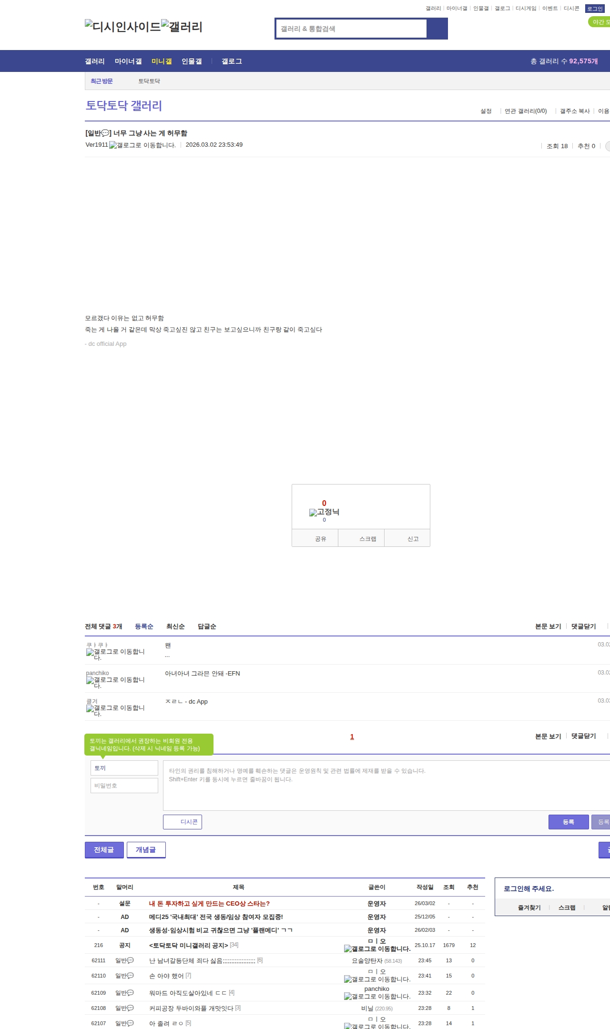Click the 갤러리 logo image beside 디시인사이드
610x1029 pixels.
182,27
